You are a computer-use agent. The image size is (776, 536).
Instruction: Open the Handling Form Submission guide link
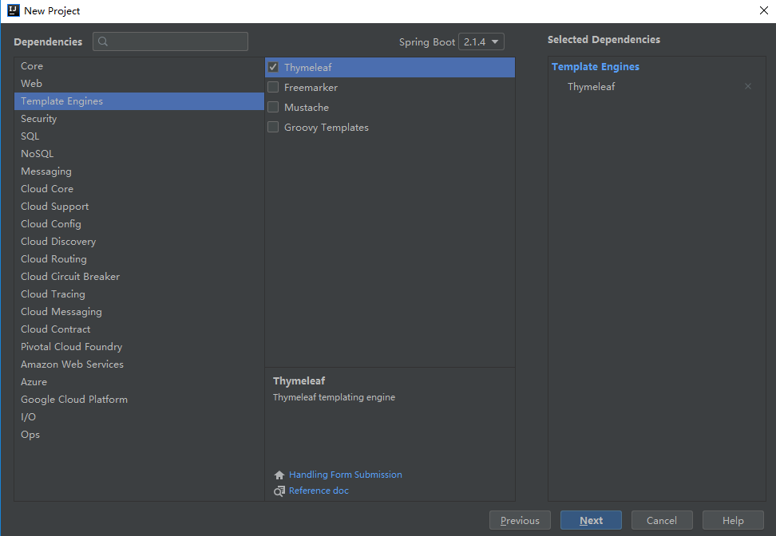346,475
